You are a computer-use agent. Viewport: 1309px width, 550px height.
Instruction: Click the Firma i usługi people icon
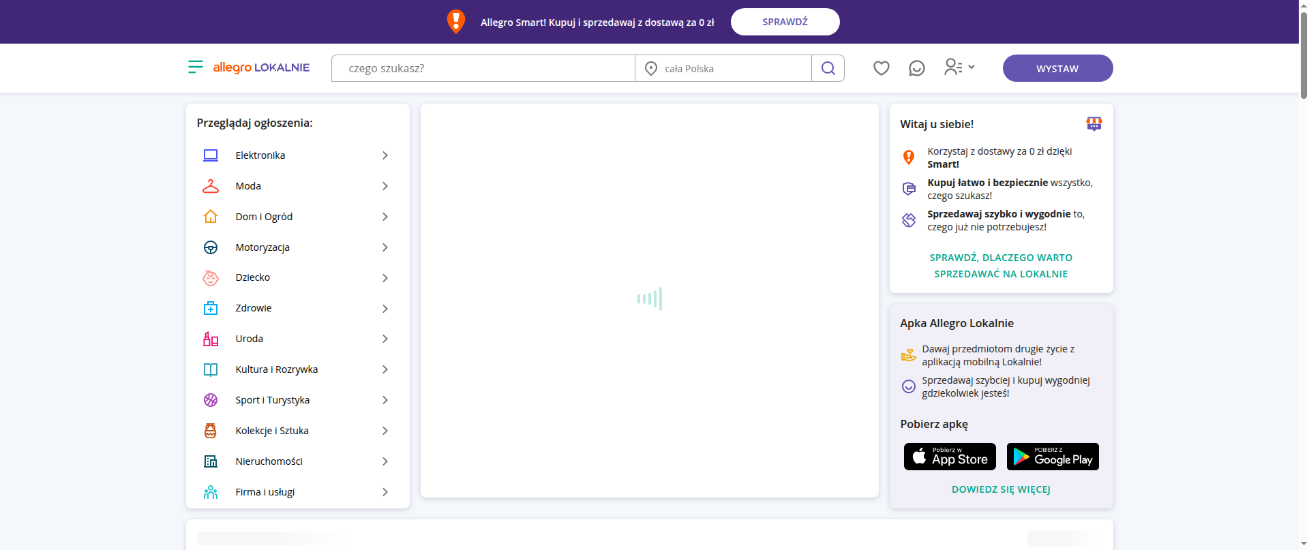point(211,492)
